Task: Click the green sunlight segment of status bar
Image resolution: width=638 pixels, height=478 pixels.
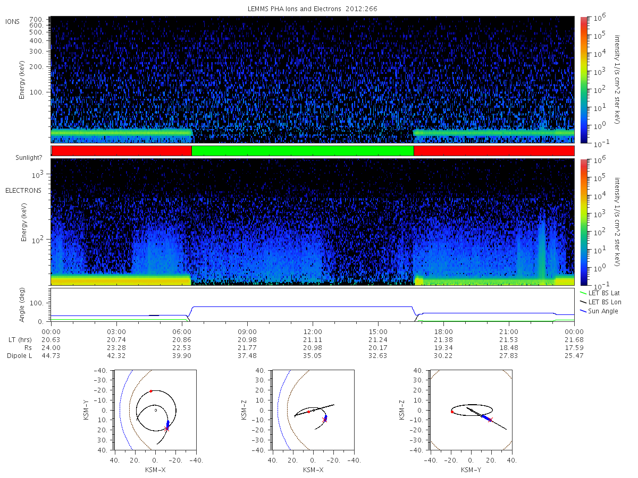Action: click(303, 151)
